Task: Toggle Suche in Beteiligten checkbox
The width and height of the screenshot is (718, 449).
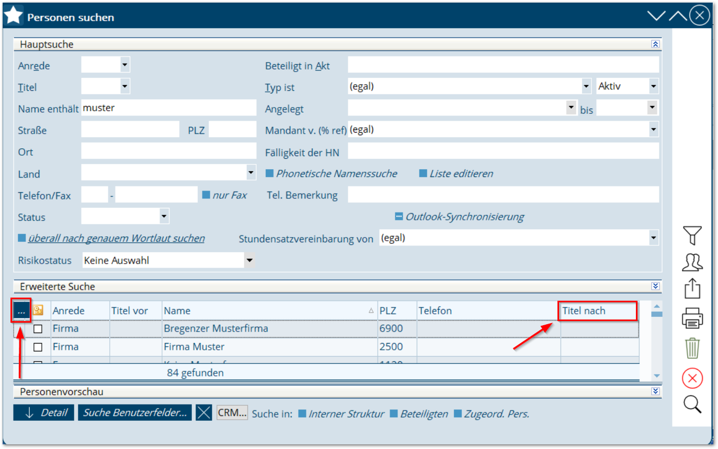Action: 393,413
